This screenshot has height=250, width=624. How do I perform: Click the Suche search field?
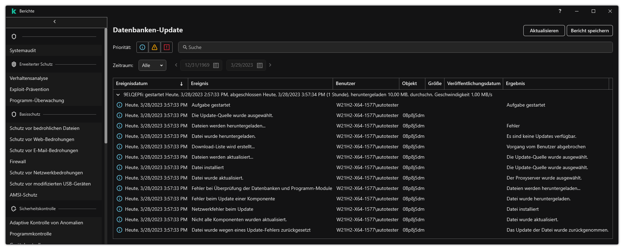[395, 47]
